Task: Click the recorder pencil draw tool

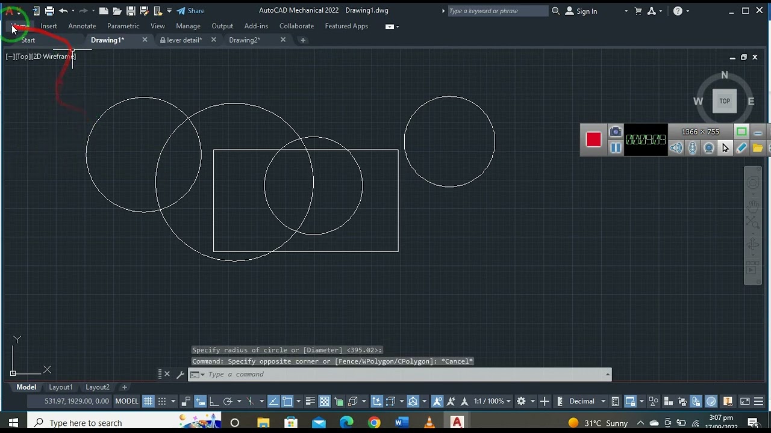Action: pos(741,148)
